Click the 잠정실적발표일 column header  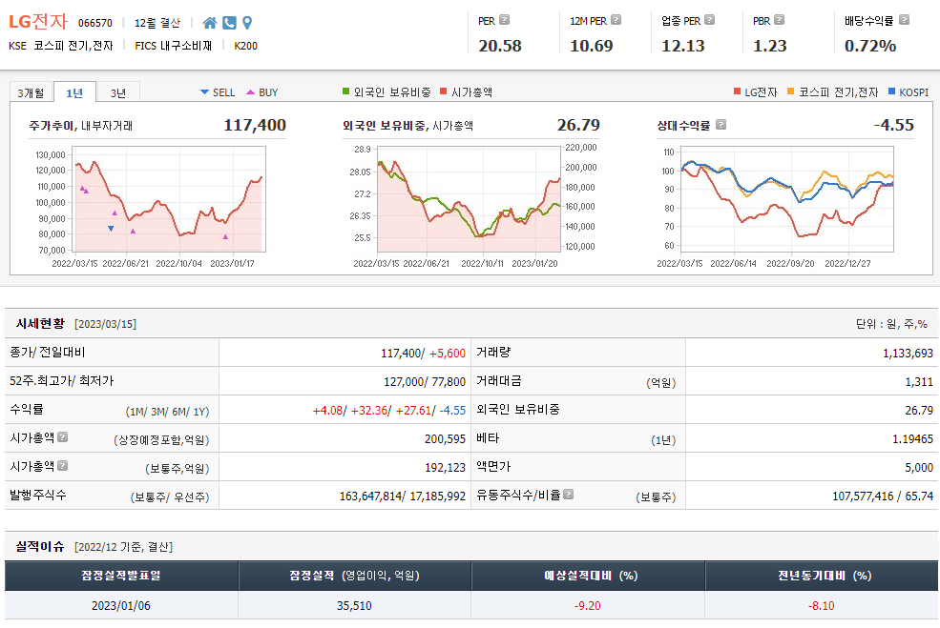coord(121,576)
